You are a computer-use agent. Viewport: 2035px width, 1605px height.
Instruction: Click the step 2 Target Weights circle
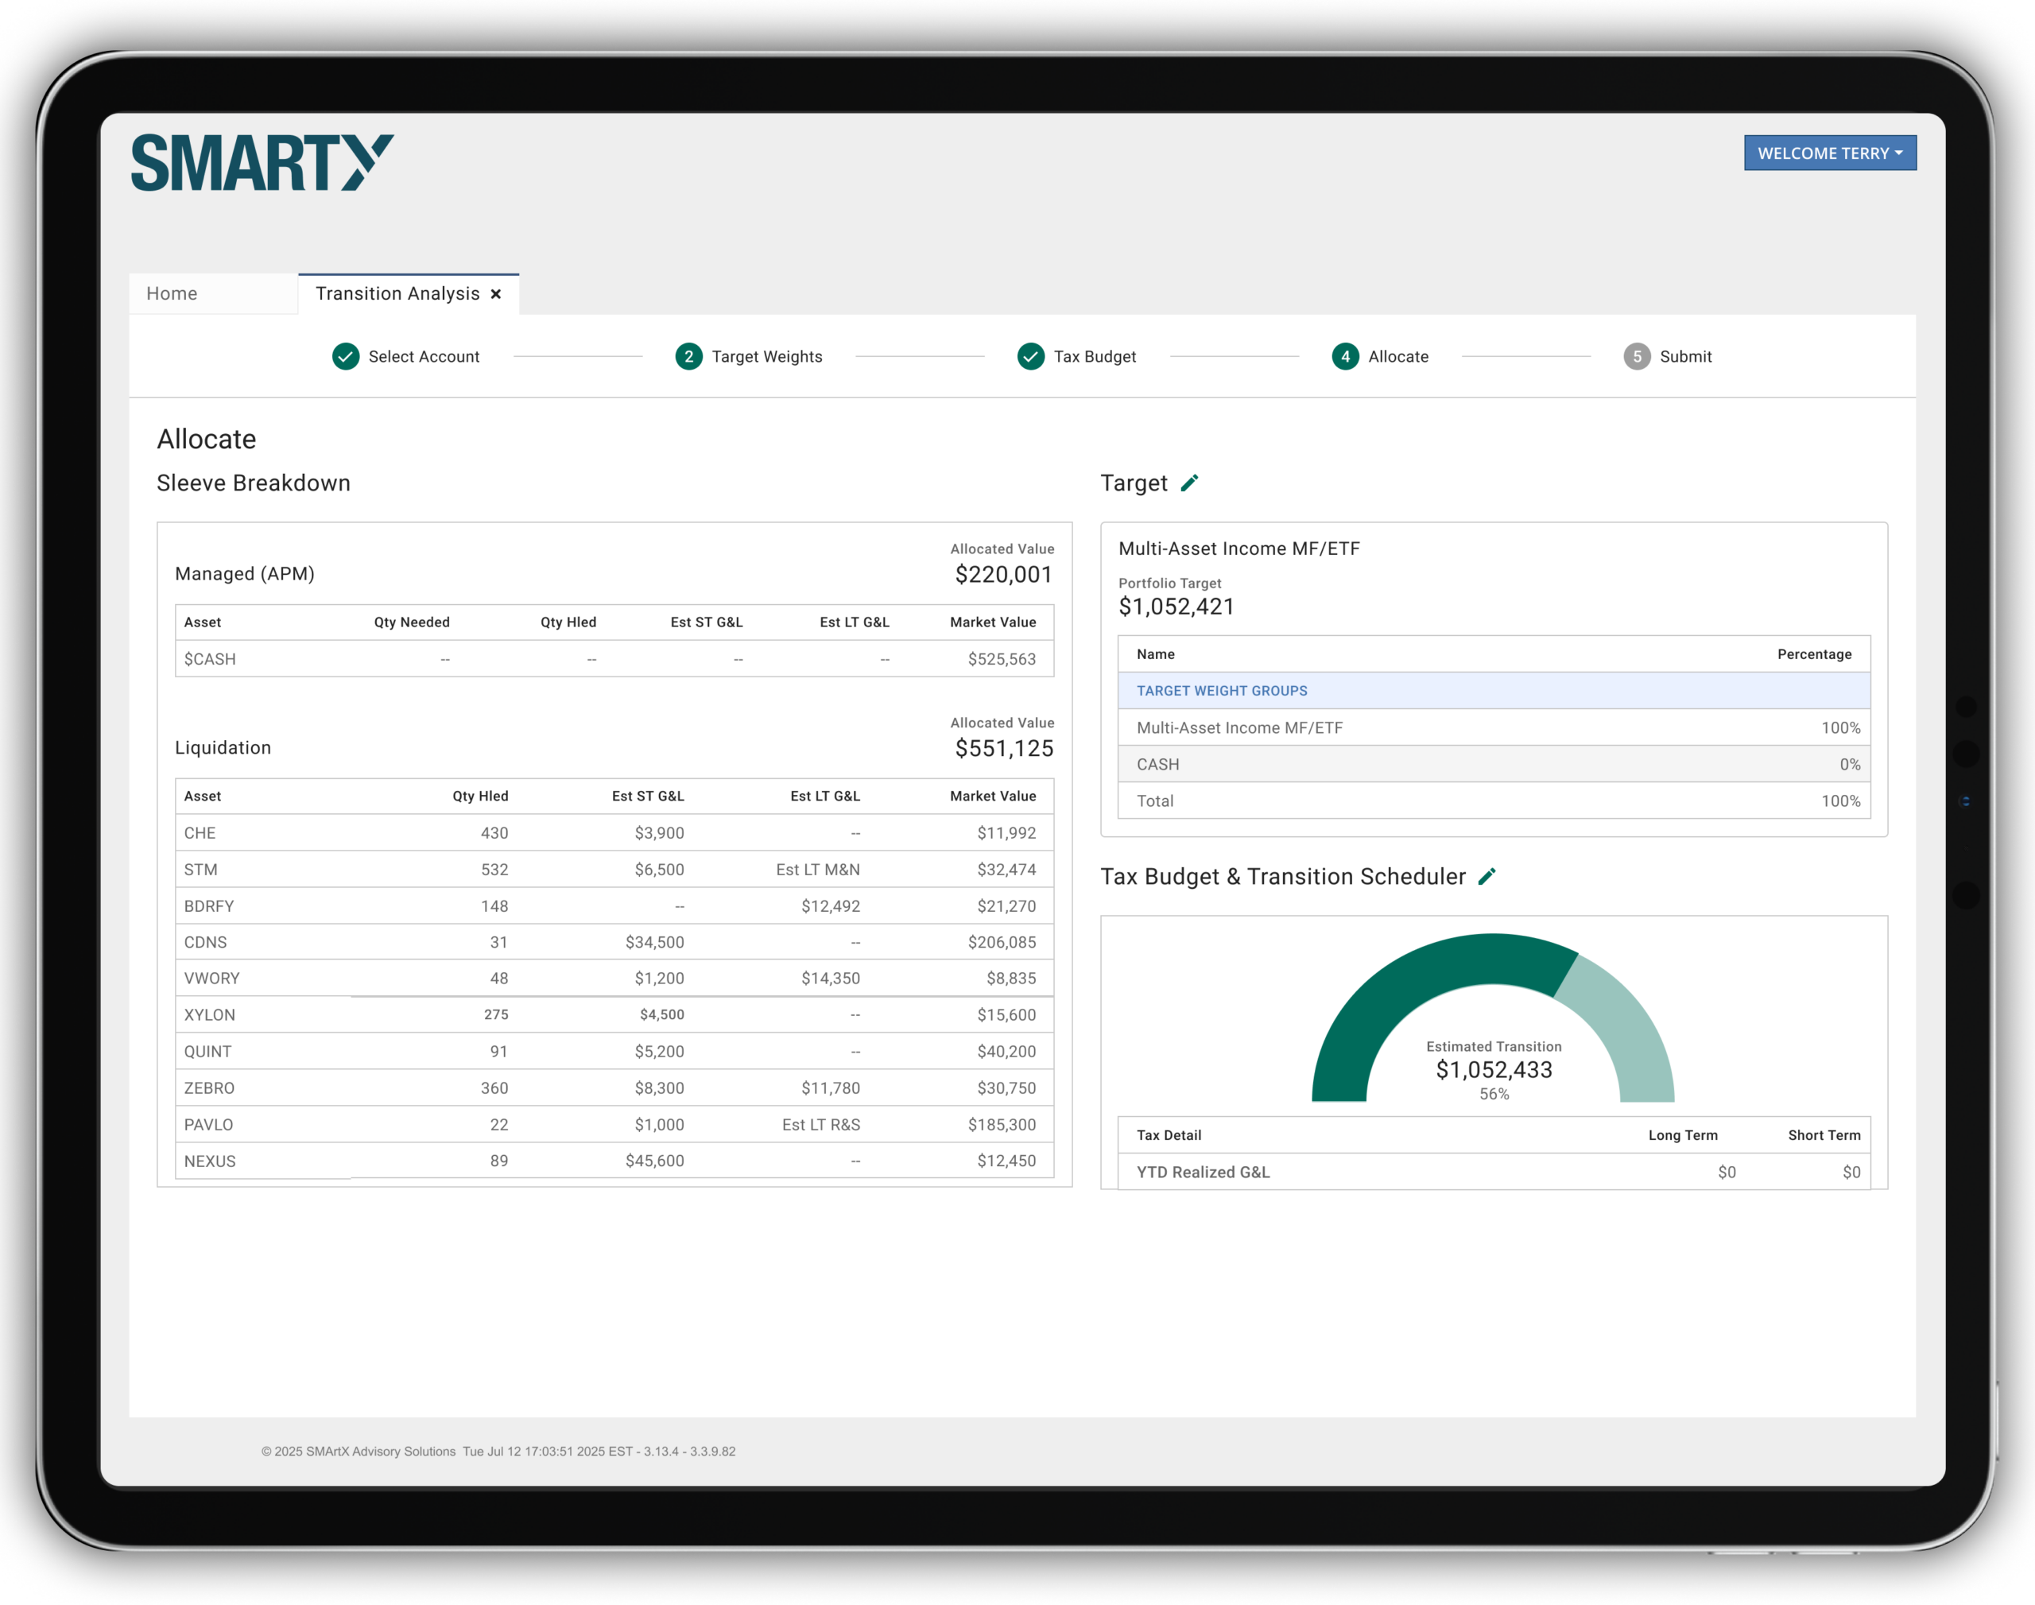(x=688, y=357)
